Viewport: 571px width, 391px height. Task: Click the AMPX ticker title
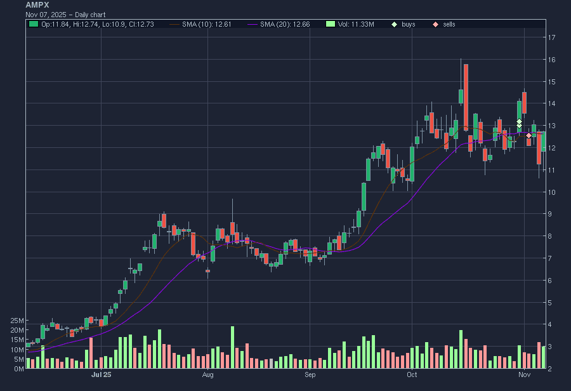(37, 5)
